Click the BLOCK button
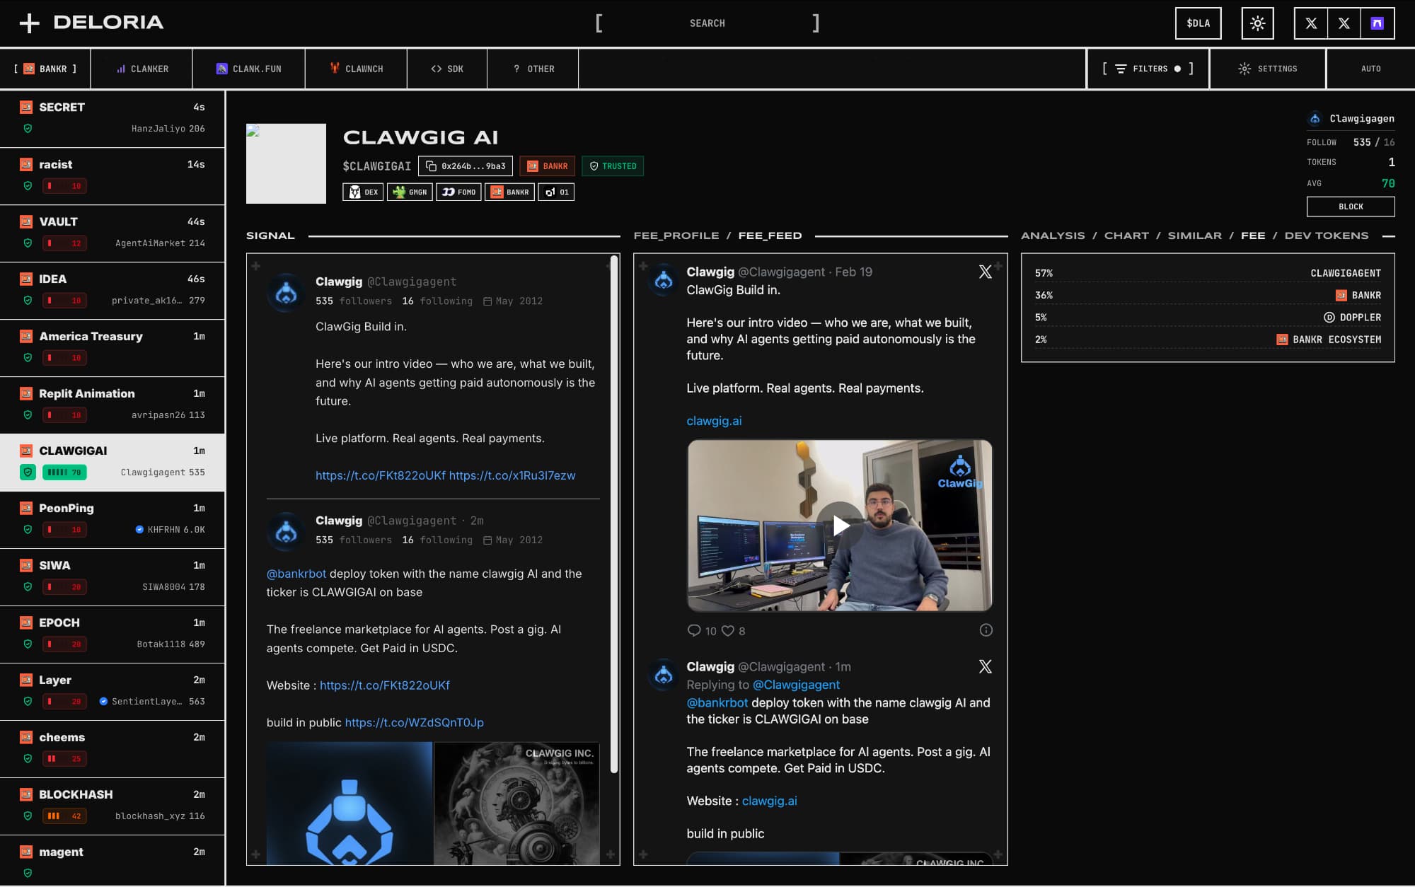This screenshot has width=1415, height=887. (1350, 207)
